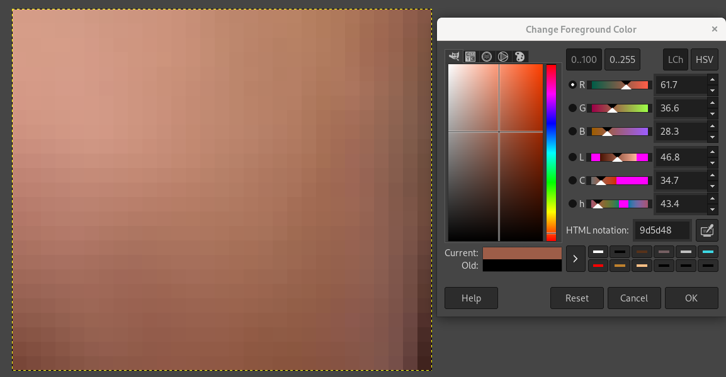
Task: Decrease the B value with down arrow
Action: [713, 137]
